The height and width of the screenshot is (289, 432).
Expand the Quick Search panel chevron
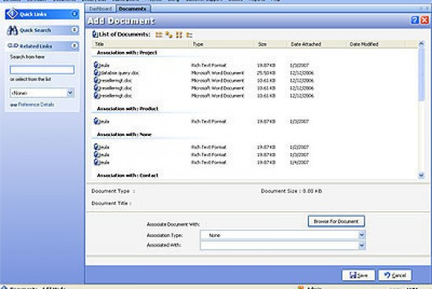[75, 30]
